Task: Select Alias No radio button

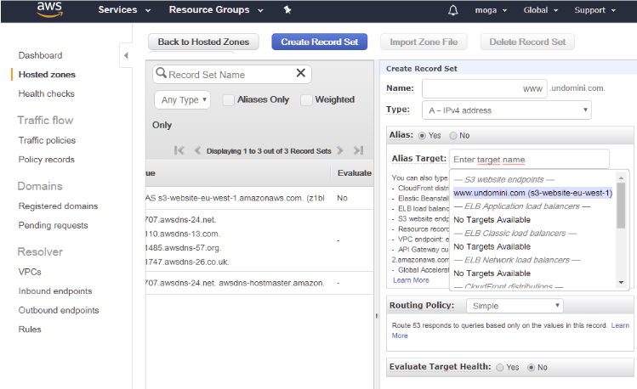Action: pyautogui.click(x=453, y=136)
